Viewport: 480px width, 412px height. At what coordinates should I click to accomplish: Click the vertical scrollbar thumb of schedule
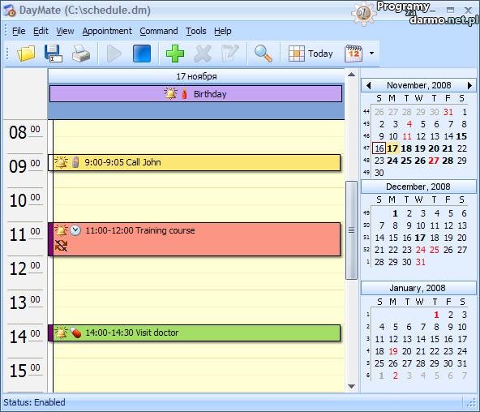(x=351, y=230)
